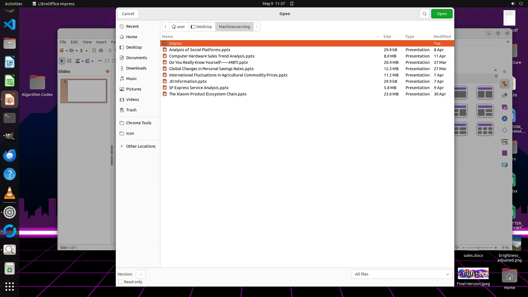The image size is (528, 297).
Task: Open the Recent files location
Action: tap(132, 26)
